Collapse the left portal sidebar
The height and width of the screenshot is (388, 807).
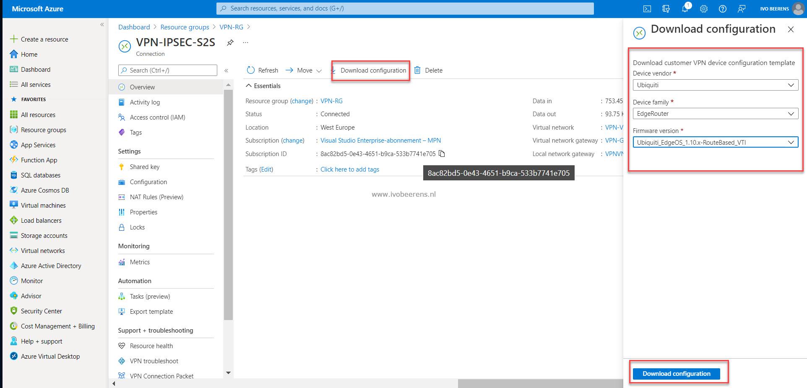(x=102, y=25)
